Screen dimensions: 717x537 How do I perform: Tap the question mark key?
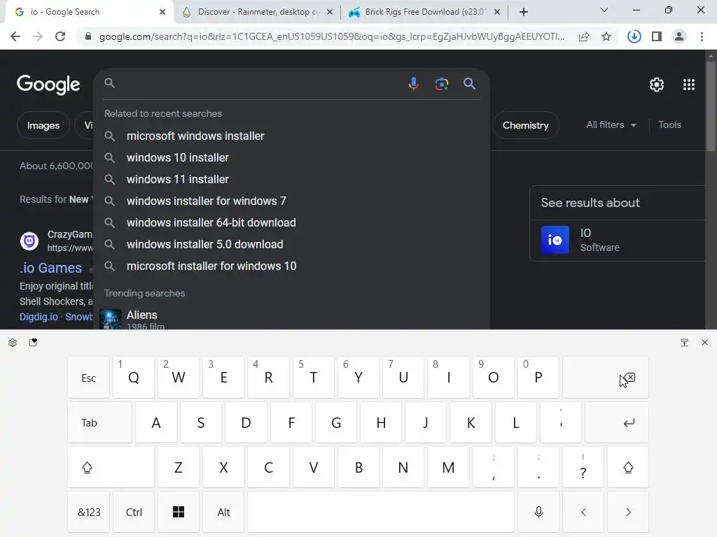click(583, 467)
